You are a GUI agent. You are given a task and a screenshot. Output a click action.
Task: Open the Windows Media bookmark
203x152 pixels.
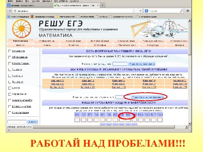click(85, 17)
